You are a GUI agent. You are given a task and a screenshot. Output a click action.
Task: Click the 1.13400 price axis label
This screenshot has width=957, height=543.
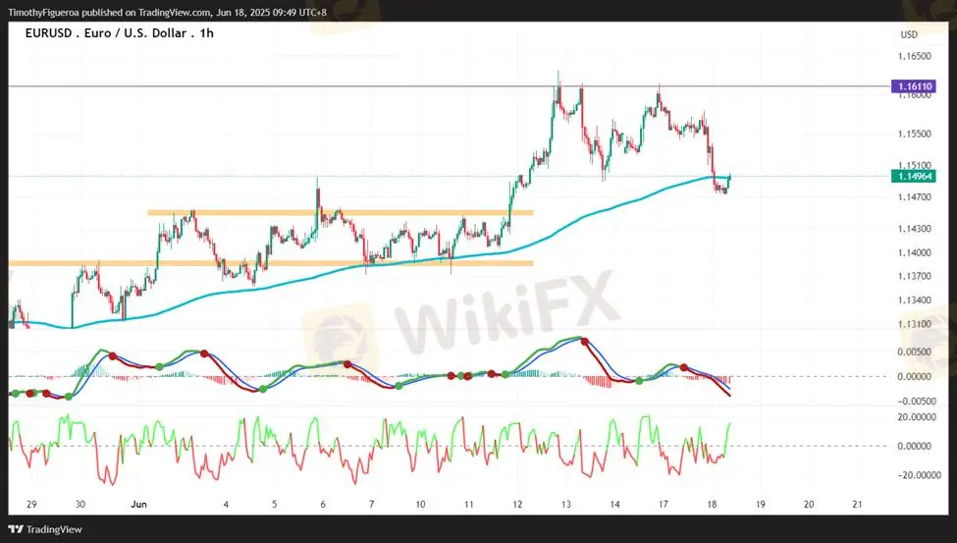[914, 299]
